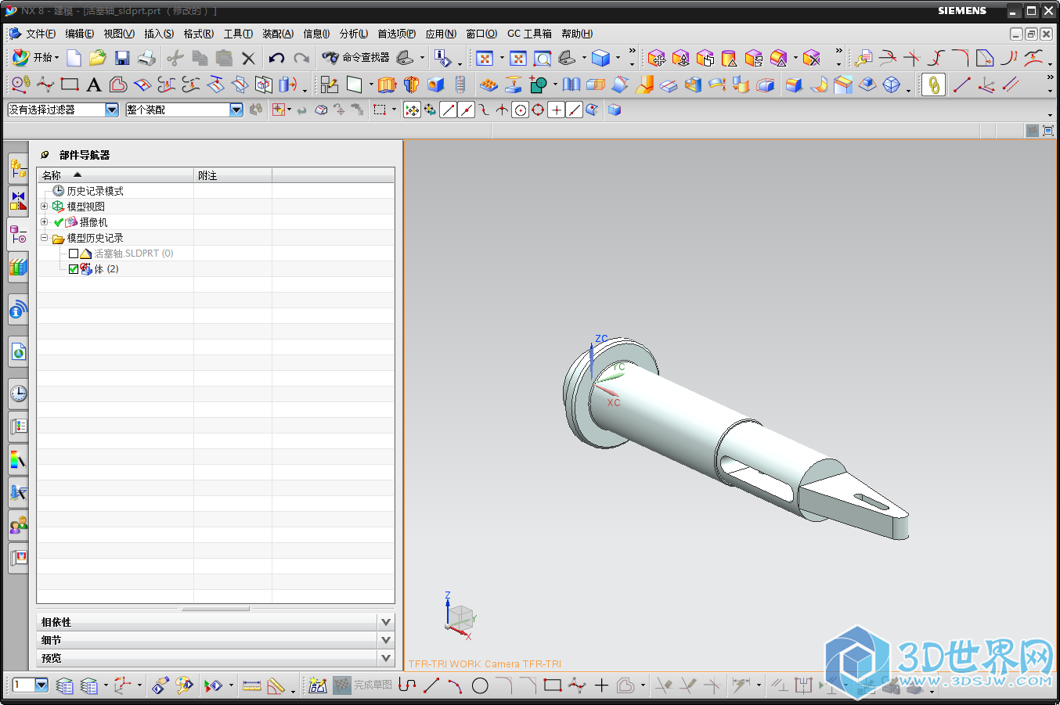The width and height of the screenshot is (1060, 705).
Task: Toggle the quadrant point snap option
Action: pos(538,110)
